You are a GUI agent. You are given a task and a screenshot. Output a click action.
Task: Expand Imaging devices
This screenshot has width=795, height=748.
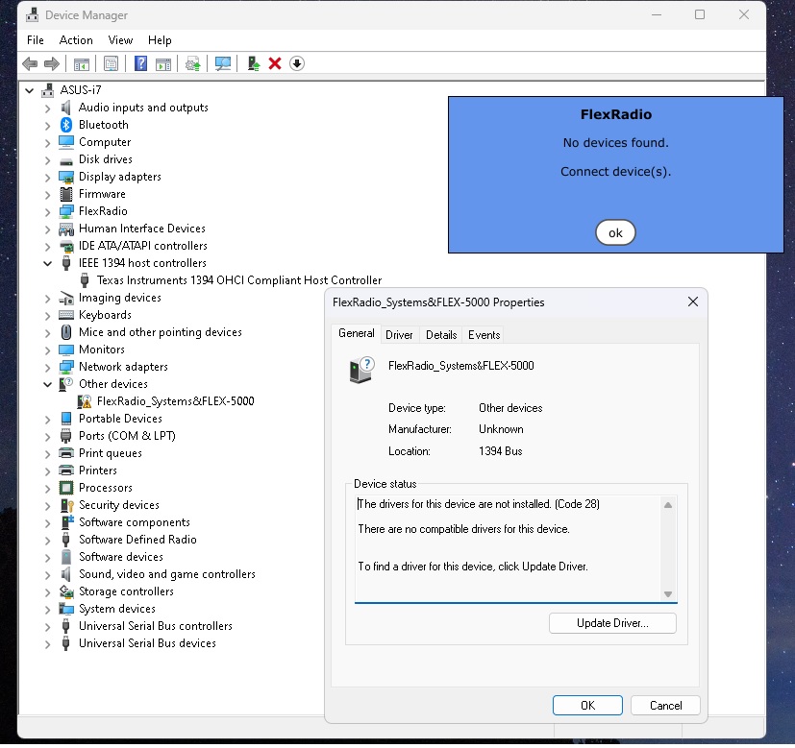click(x=47, y=299)
